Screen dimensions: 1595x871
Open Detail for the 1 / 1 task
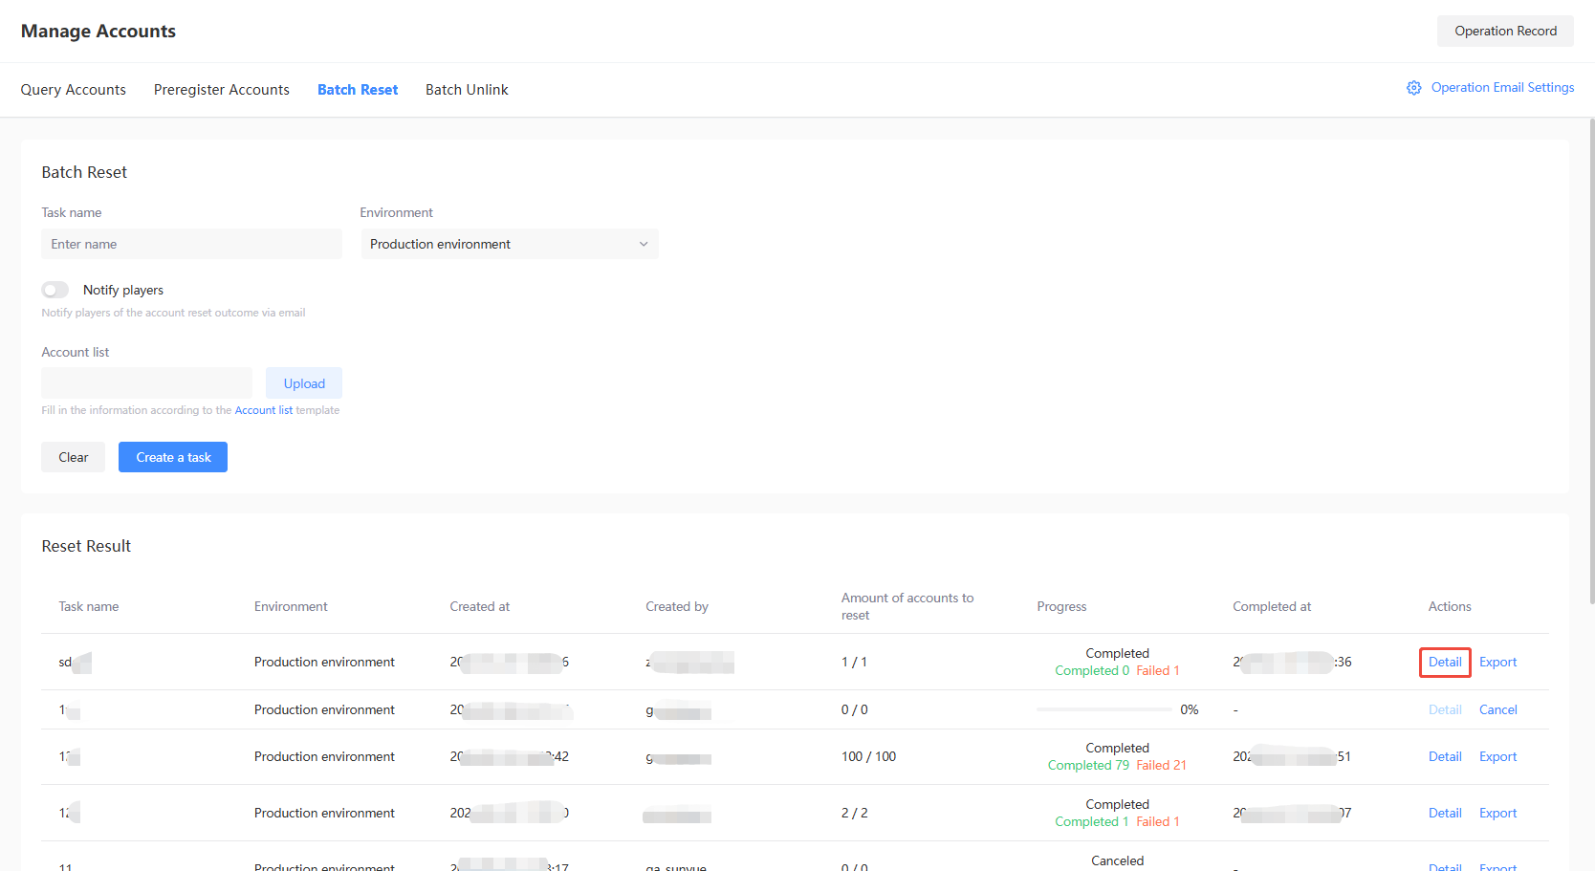point(1445,662)
